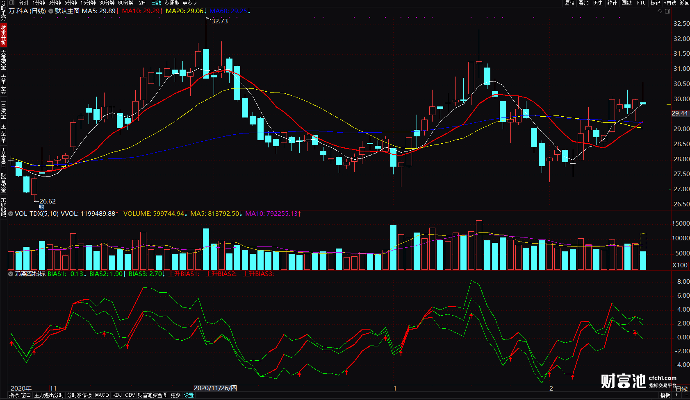Image resolution: width=690 pixels, height=400 pixels.
Task: Open 大盘资金 in left sidebar
Action: click(x=3, y=60)
